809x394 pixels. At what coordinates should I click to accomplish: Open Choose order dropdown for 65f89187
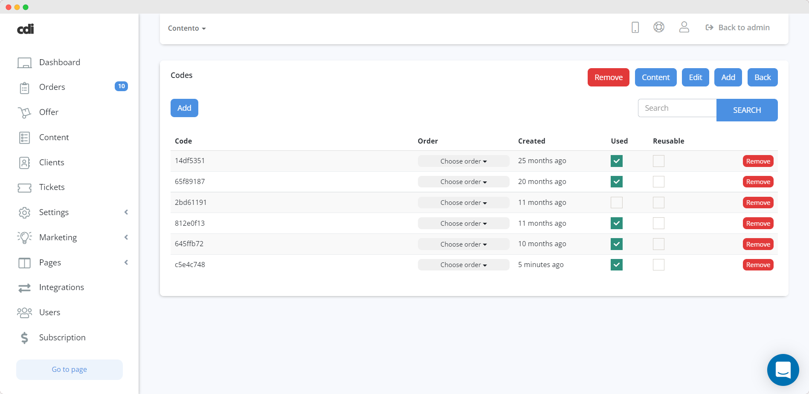464,182
